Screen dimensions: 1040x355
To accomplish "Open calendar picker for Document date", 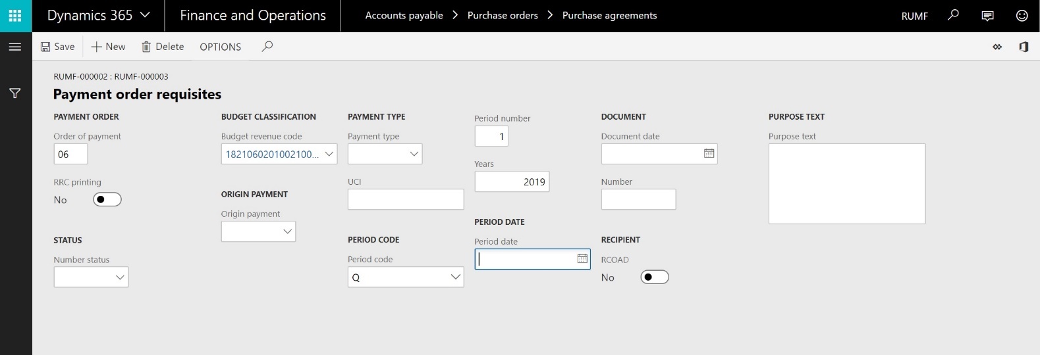I will (709, 153).
